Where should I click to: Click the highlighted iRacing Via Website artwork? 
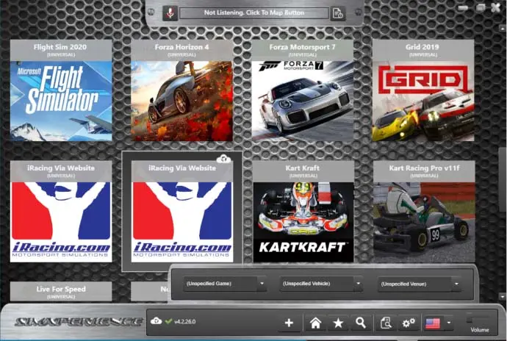182,222
